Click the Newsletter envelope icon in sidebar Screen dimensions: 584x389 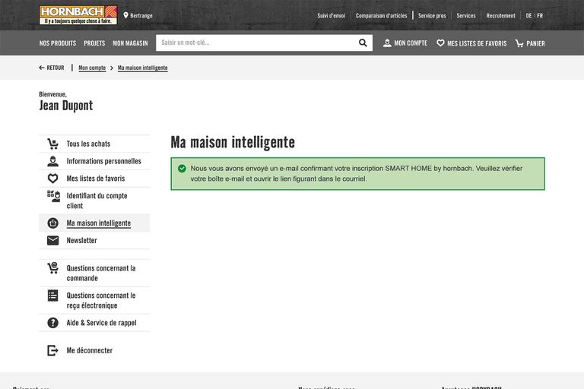(x=52, y=240)
